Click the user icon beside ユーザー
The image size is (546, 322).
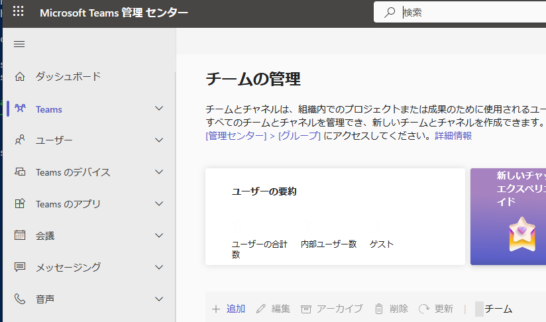[x=20, y=140]
